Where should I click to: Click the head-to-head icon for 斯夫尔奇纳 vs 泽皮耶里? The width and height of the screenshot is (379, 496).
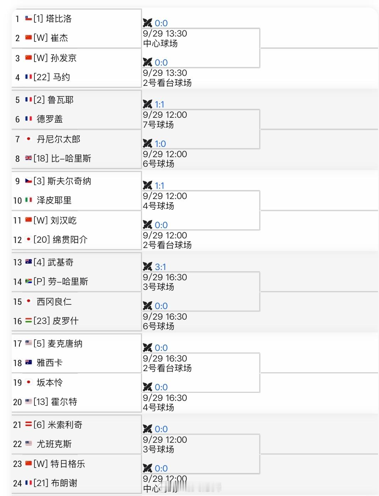tap(147, 186)
